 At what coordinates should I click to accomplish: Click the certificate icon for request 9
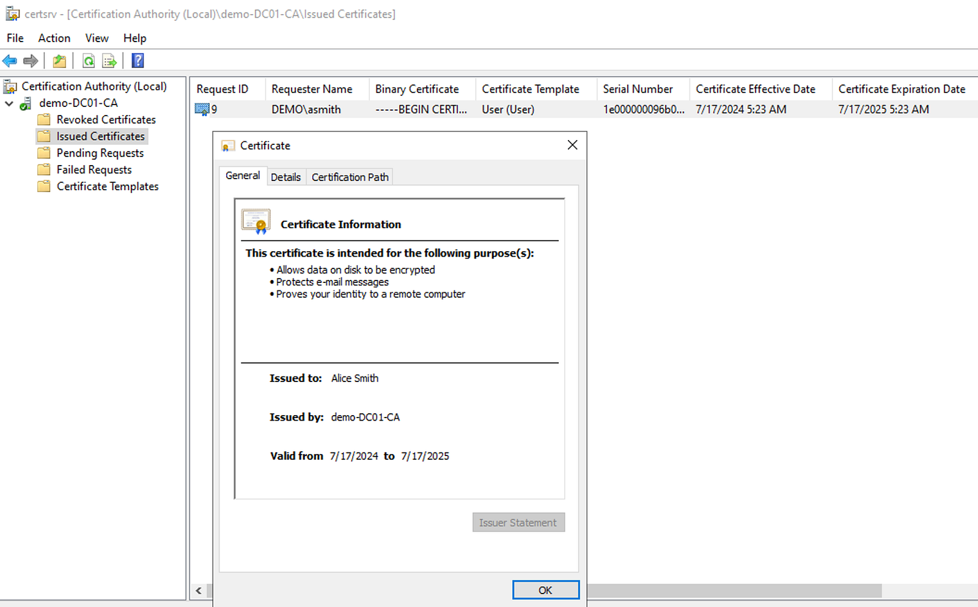tap(202, 109)
